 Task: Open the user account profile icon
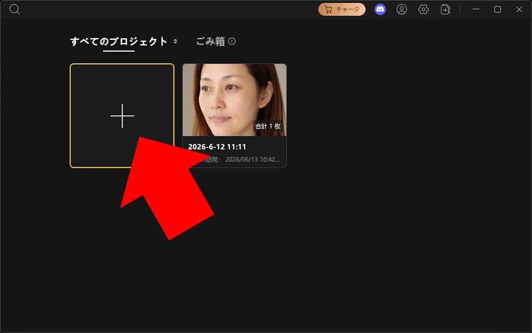(x=402, y=9)
